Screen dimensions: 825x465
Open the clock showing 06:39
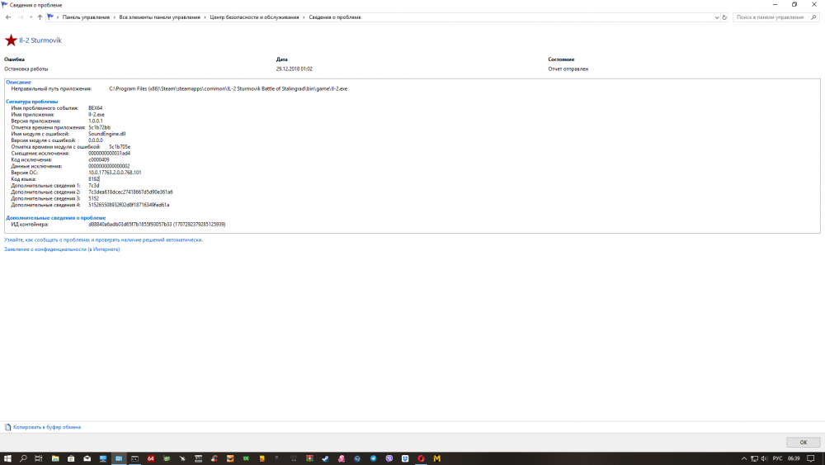(x=794, y=458)
